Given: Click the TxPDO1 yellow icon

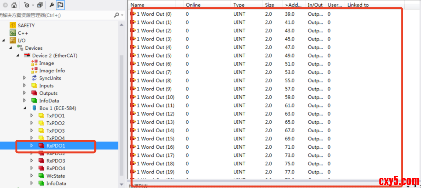Looking at the screenshot, I should pos(41,116).
